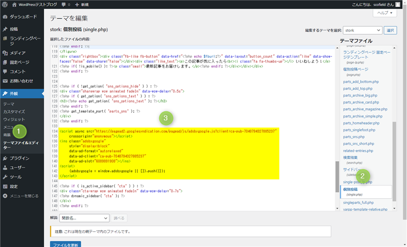Open the カスタマイズ submenu item
Viewport: 407px width, 247px height.
[x=14, y=112]
